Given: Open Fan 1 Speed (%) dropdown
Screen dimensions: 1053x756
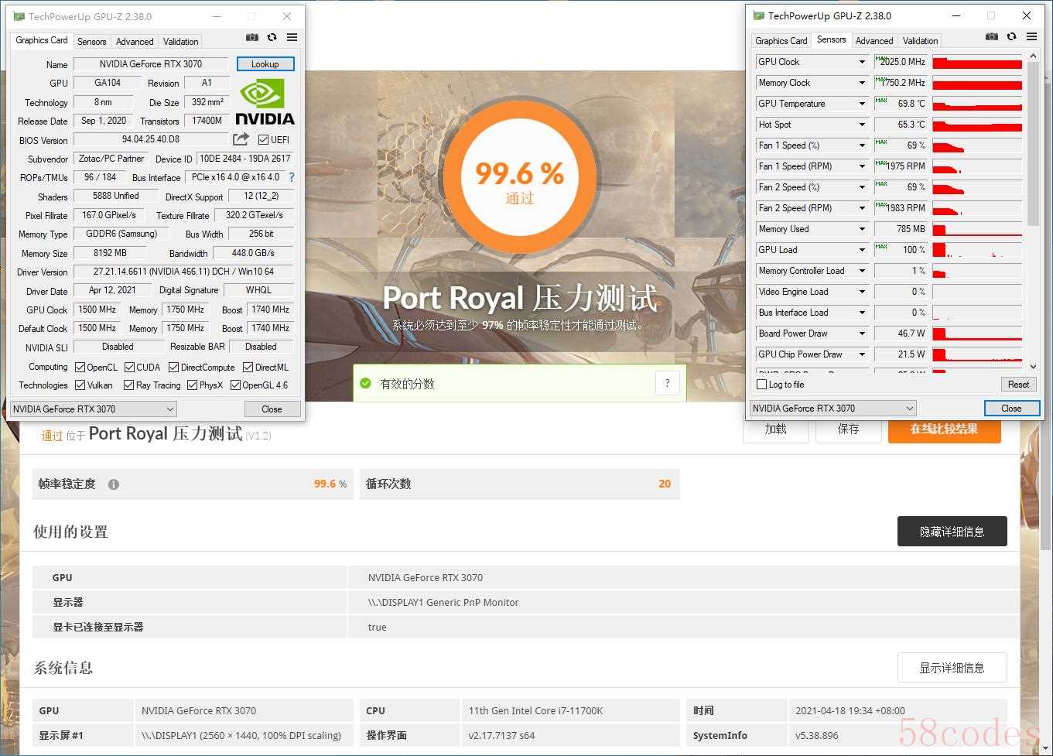Looking at the screenshot, I should point(862,145).
